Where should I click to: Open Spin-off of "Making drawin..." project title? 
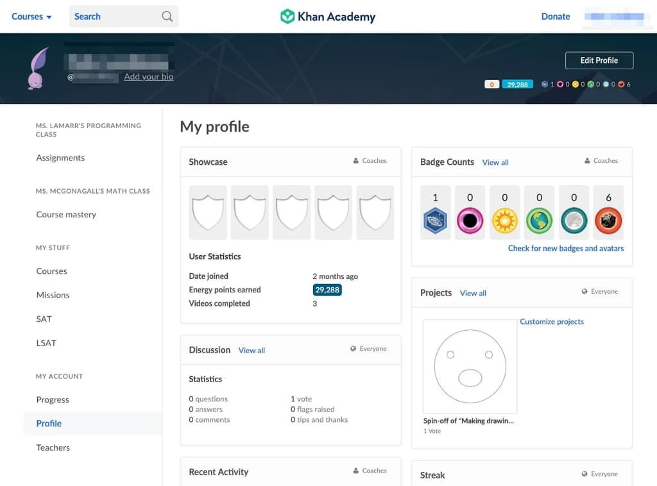click(468, 421)
